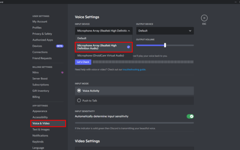This screenshot has width=240, height=150.
Task: Select the Push to Talk radio button
Action: pos(79,100)
